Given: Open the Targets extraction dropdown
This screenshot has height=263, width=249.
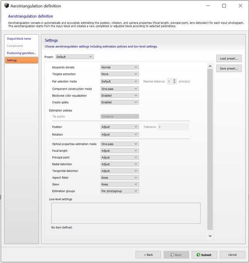Looking at the screenshot, I should (x=120, y=74).
